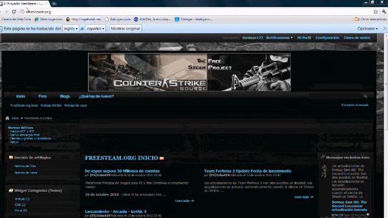This screenshot has width=388, height=218.
Task: Click the Inicio breadcrumb link
Action: 15,118
